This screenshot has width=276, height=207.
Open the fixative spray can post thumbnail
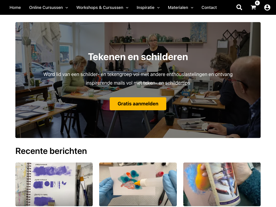point(222,184)
